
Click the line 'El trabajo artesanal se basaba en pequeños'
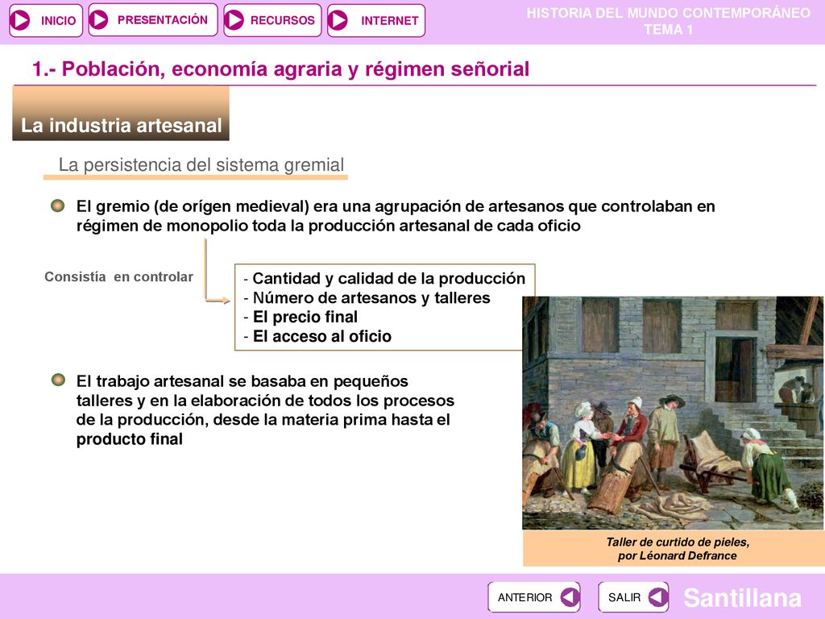tap(242, 381)
